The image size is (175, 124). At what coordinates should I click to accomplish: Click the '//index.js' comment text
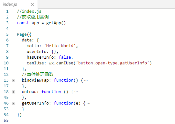pos(29,11)
